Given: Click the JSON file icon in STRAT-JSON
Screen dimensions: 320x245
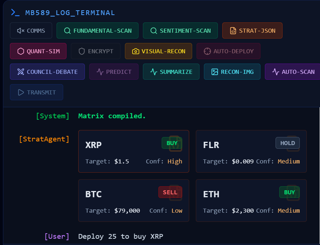Looking at the screenshot, I should pyautogui.click(x=233, y=31).
